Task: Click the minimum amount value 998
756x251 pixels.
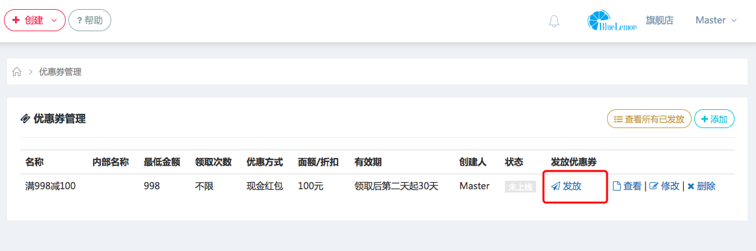Action: (x=152, y=186)
